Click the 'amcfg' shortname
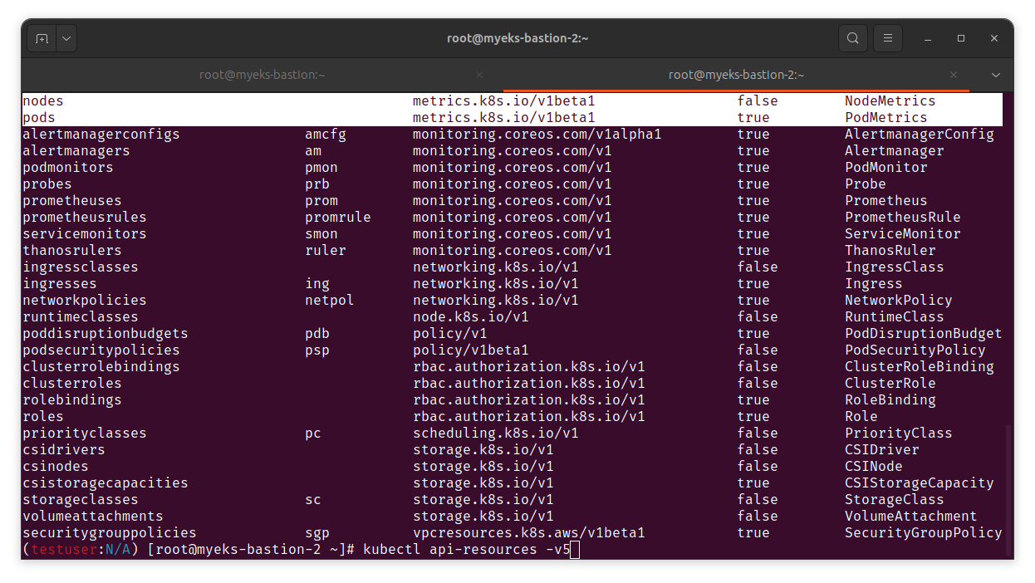The width and height of the screenshot is (1035, 583). (326, 134)
